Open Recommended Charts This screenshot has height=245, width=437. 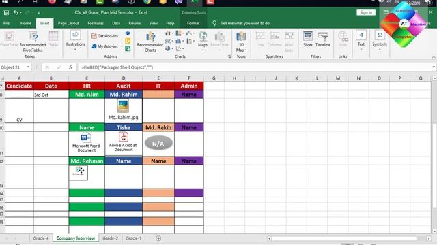(150, 42)
